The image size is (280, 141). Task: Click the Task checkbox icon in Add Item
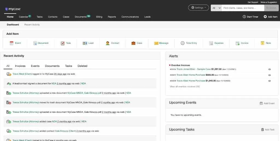click(63, 43)
